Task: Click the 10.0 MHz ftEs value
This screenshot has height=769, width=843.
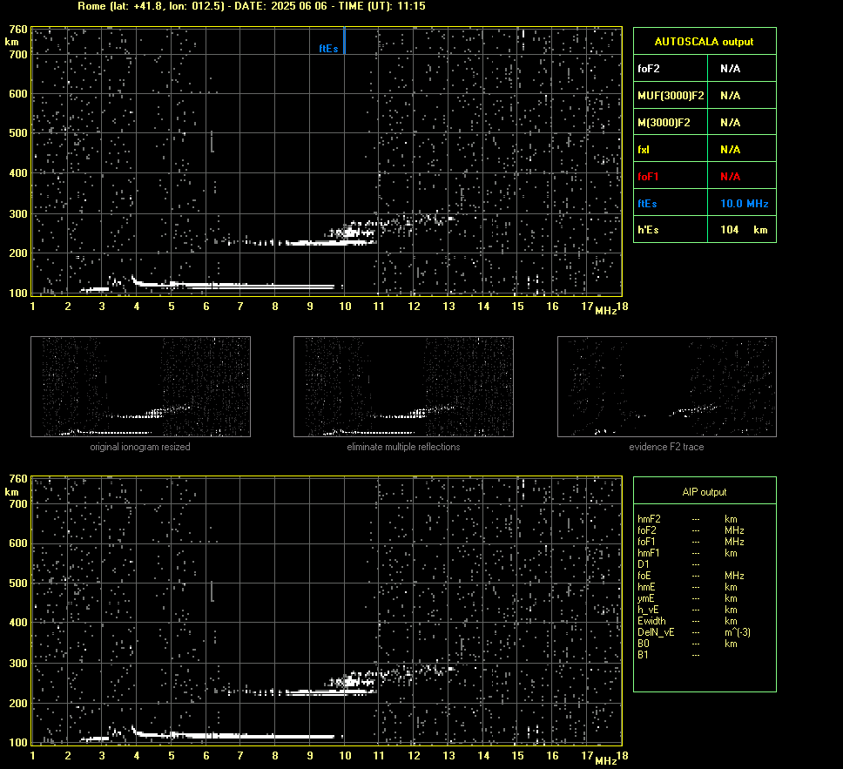Action: tap(744, 203)
